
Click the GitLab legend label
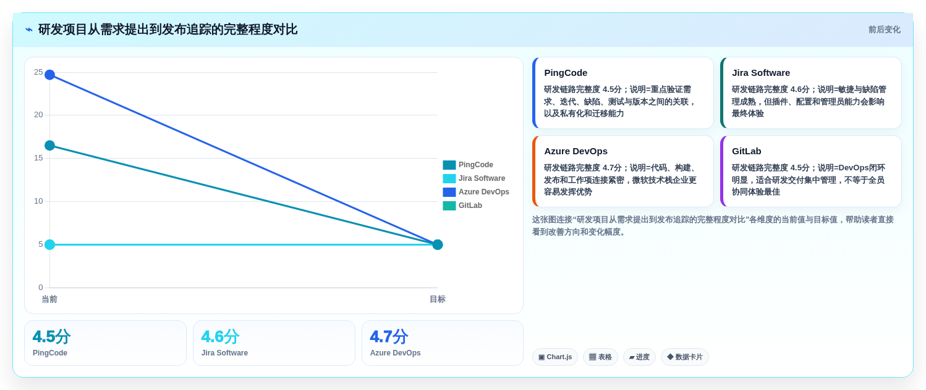point(470,205)
